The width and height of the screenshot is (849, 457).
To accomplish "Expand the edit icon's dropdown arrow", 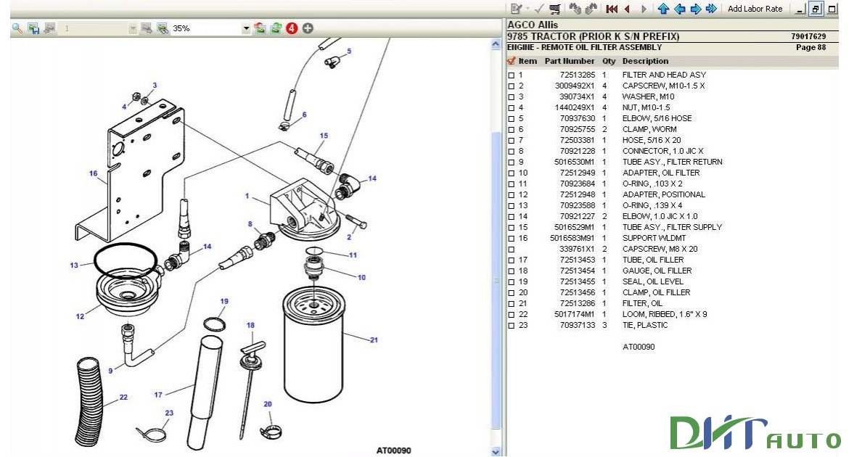I will (527, 9).
